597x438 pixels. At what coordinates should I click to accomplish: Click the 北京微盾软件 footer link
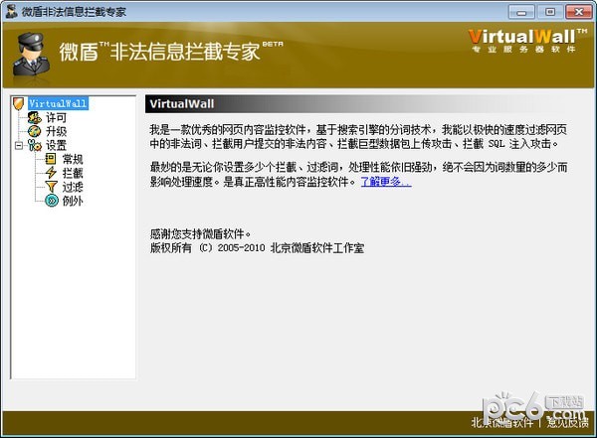[501, 422]
